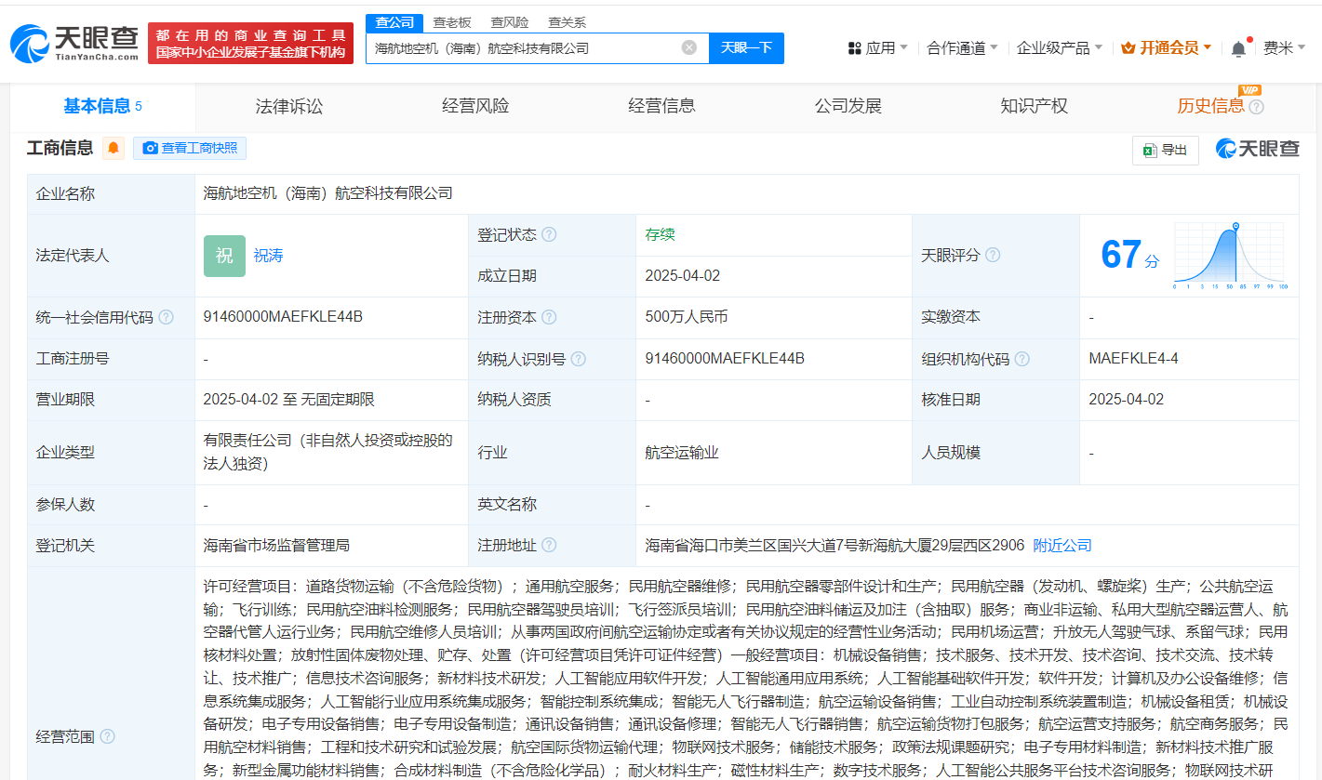This screenshot has width=1322, height=780.
Task: Click help icon beside 统一社会信用代码
Action: 166,317
